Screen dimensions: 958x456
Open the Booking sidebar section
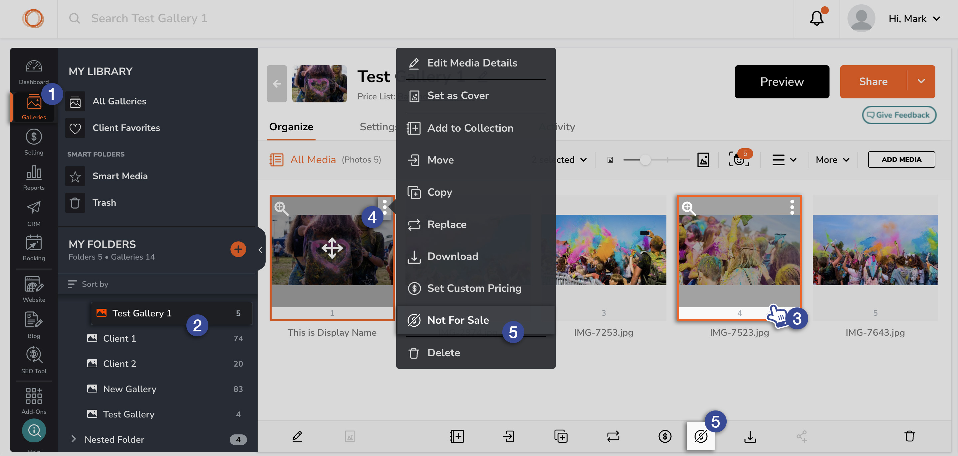point(34,248)
